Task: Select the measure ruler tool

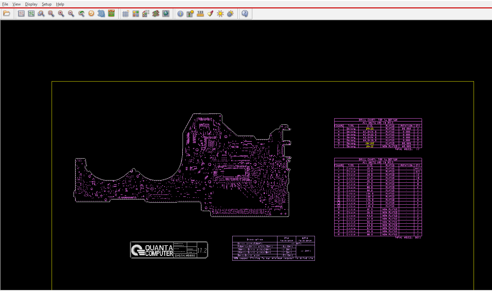Action: pyautogui.click(x=200, y=14)
